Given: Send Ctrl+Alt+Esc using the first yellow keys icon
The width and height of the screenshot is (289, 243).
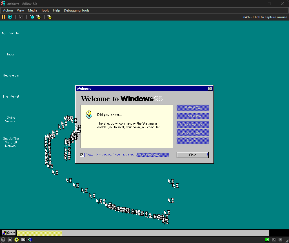Looking at the screenshot, I should pos(39,17).
